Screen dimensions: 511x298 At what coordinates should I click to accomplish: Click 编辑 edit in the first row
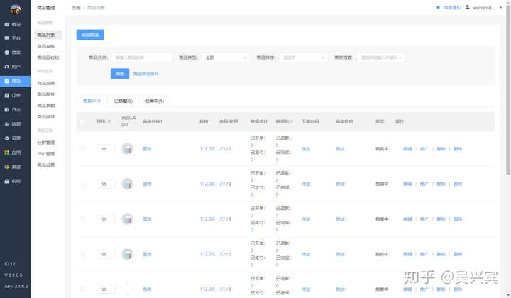tap(407, 149)
